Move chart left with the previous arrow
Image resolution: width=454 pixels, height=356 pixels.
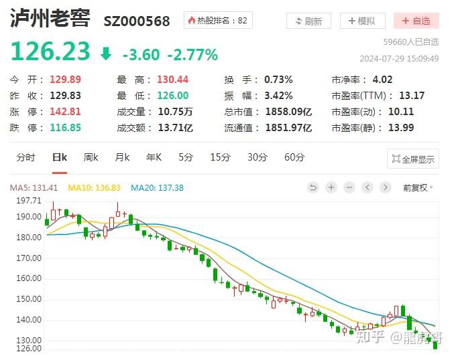367,188
